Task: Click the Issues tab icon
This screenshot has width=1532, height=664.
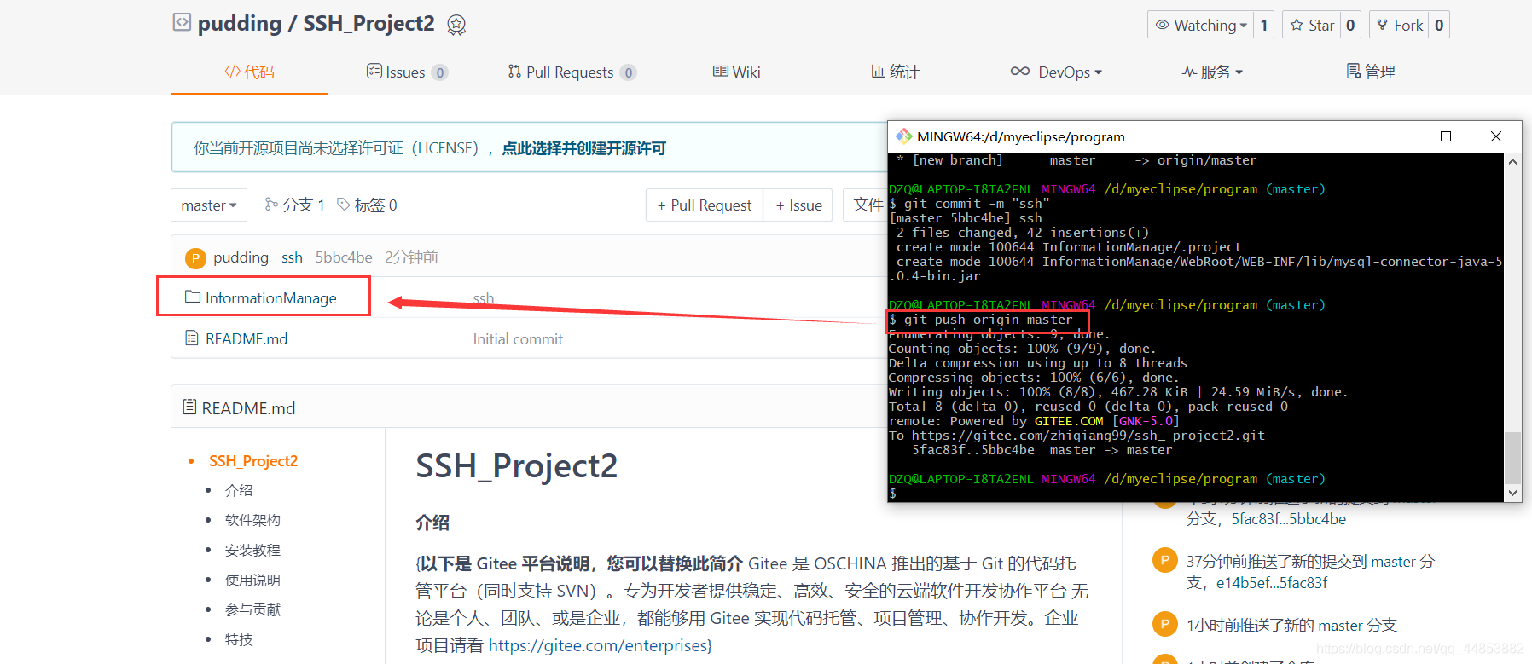Action: (x=374, y=71)
